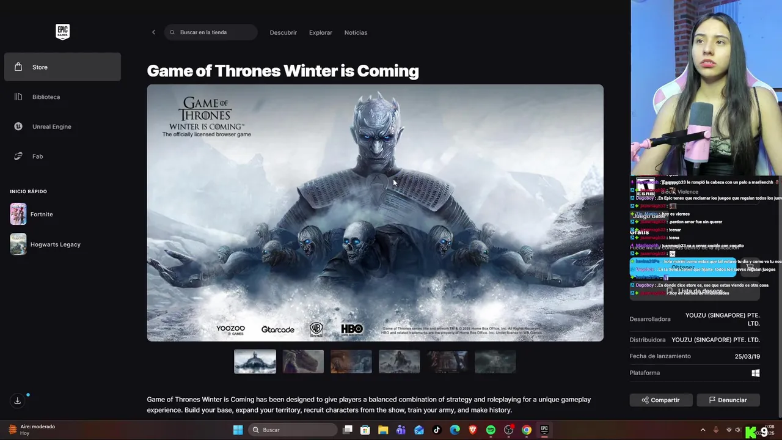Image resolution: width=782 pixels, height=440 pixels.
Task: Open the Mail app from taskbar
Action: [x=419, y=430]
